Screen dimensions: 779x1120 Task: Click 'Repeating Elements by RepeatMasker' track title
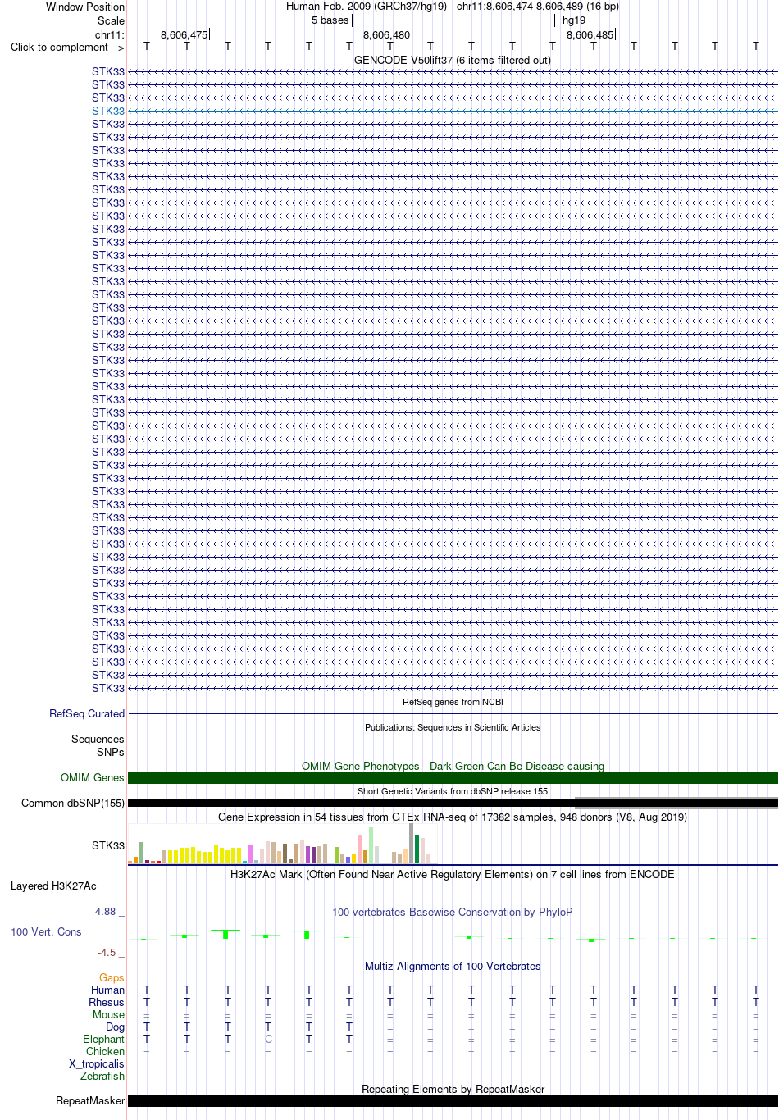[453, 1089]
